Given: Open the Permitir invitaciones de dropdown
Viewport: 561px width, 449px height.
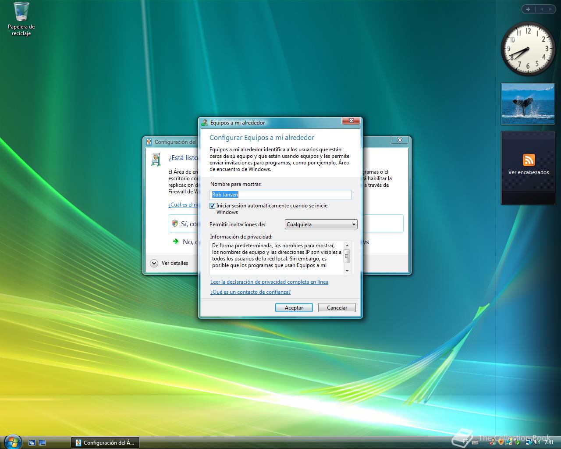Looking at the screenshot, I should [x=321, y=224].
